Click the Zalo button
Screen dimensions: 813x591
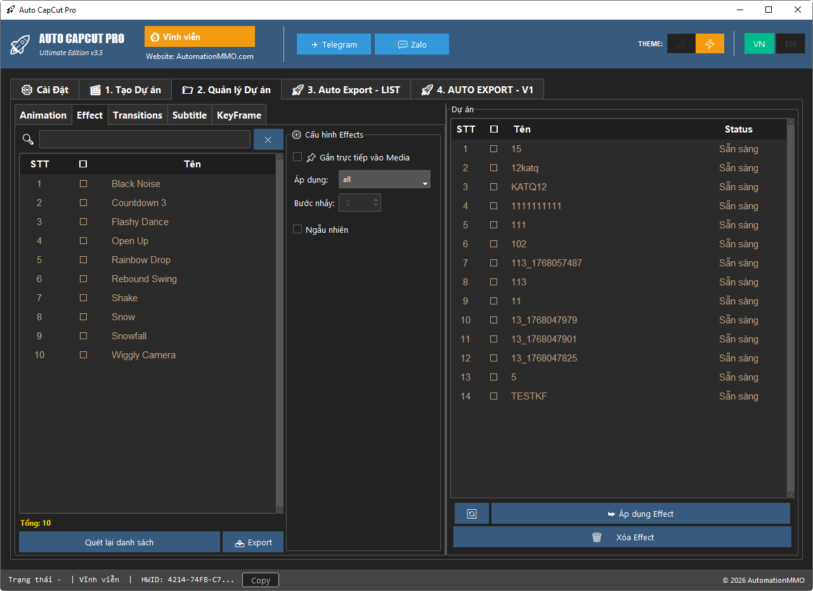[x=412, y=44]
